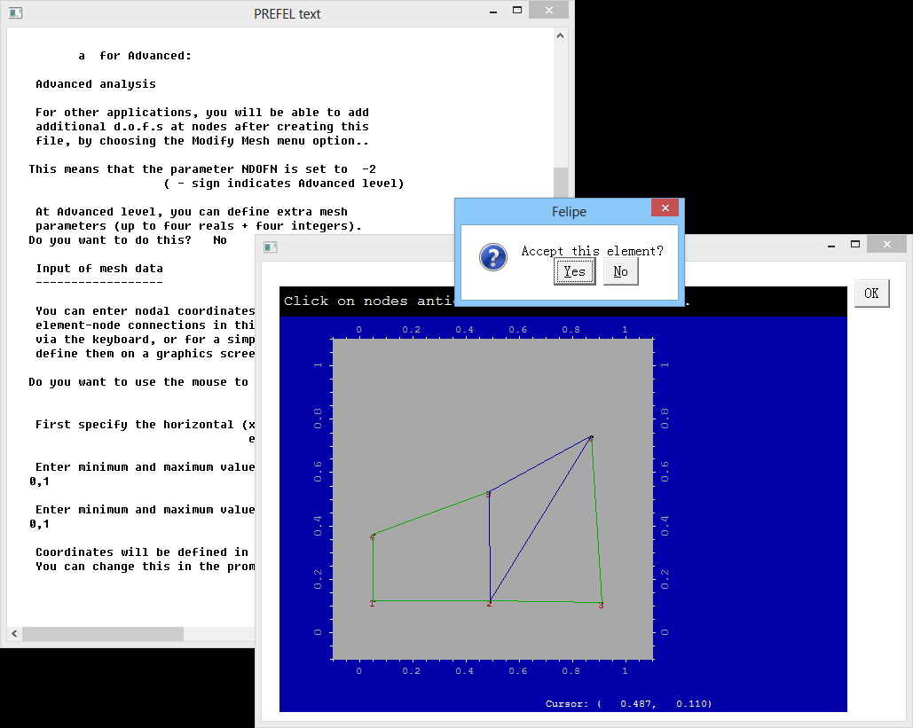Click the scroll-up arrow in the PREFEL text window
The width and height of the screenshot is (913, 728).
(x=561, y=35)
